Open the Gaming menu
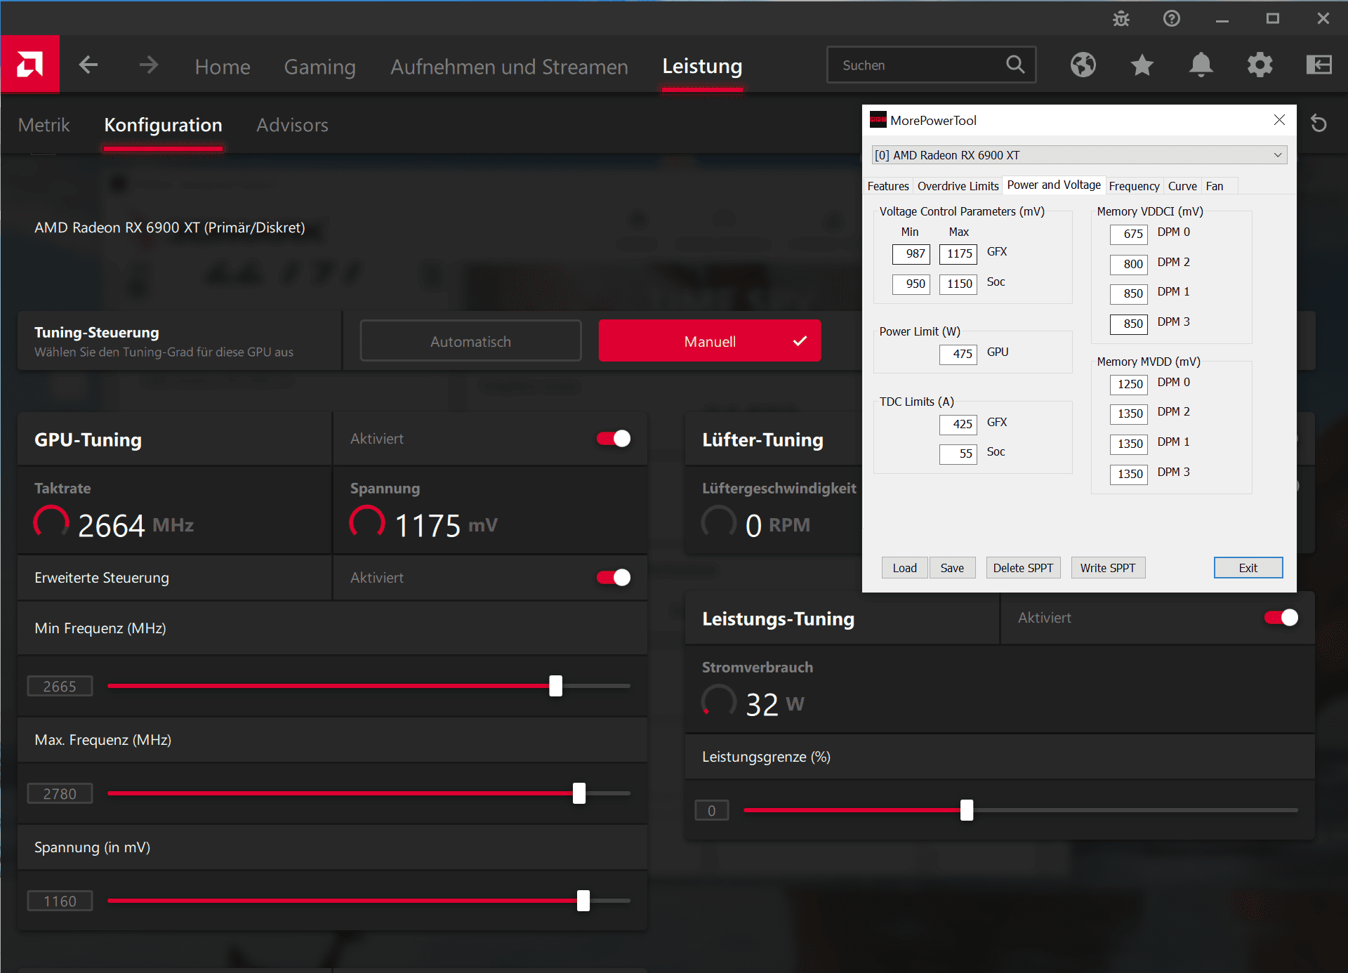The height and width of the screenshot is (973, 1348). pyautogui.click(x=319, y=67)
